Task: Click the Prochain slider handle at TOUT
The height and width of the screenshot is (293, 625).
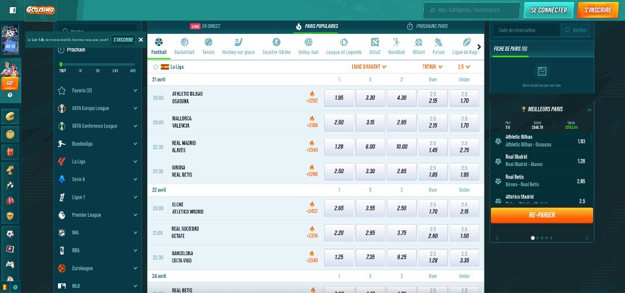Action: point(61,64)
